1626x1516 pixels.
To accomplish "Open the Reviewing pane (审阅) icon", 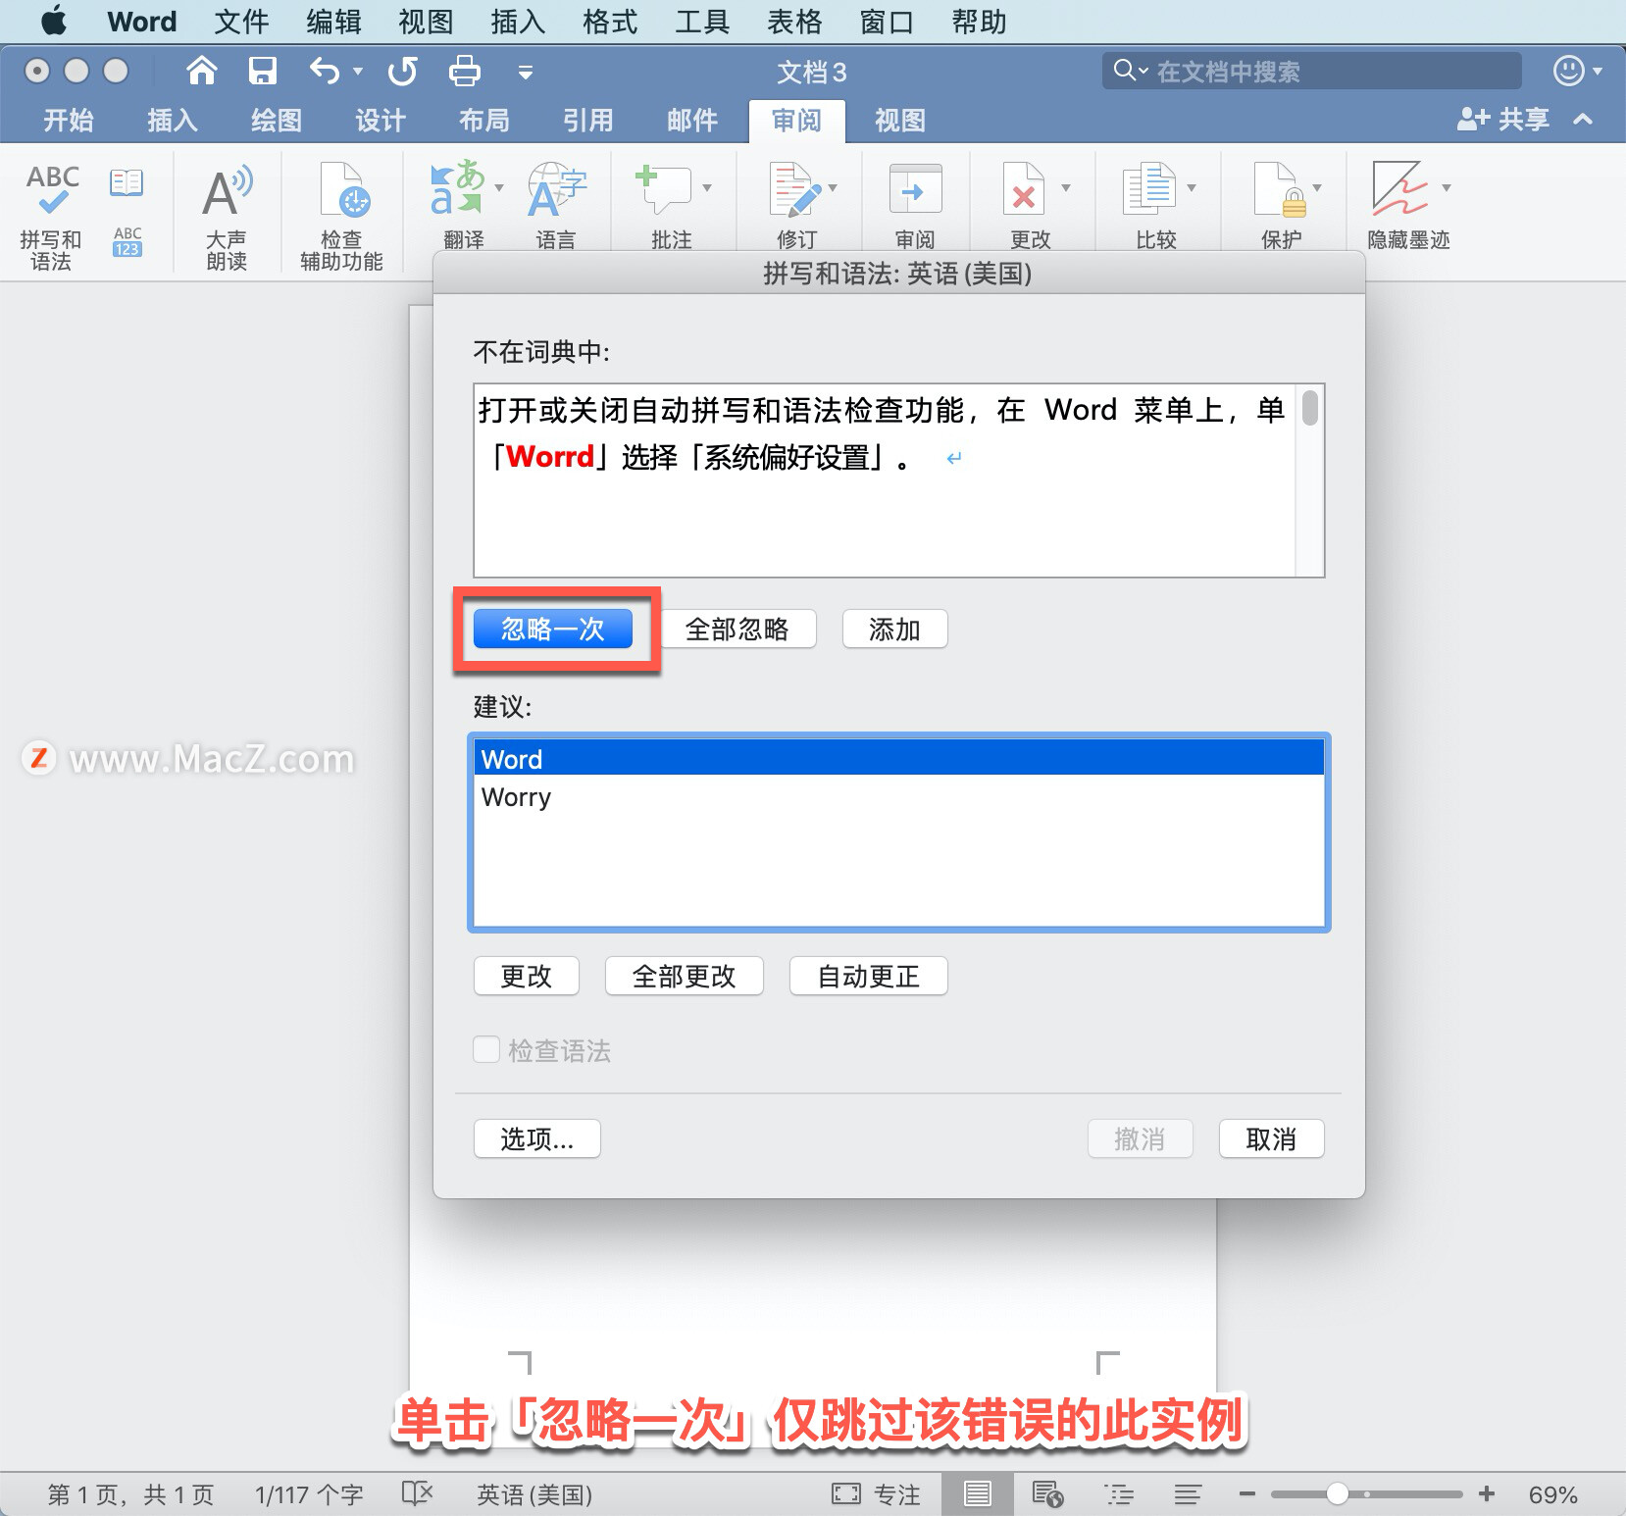I will click(x=915, y=188).
